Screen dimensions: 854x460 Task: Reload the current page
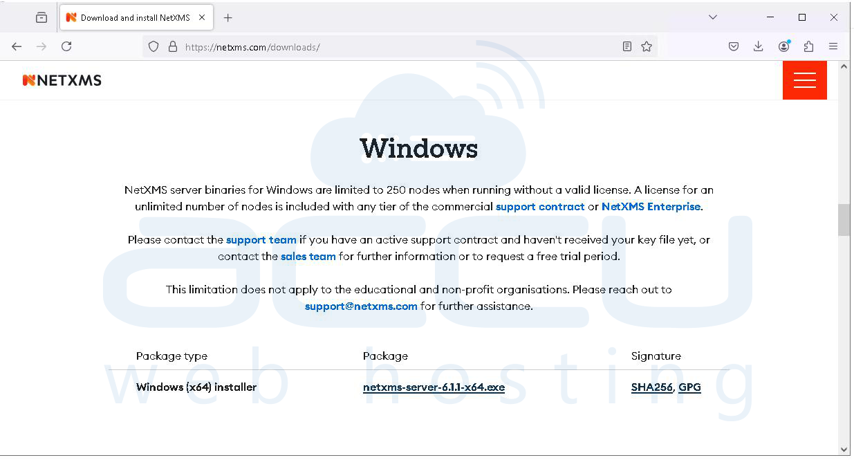pyautogui.click(x=66, y=46)
